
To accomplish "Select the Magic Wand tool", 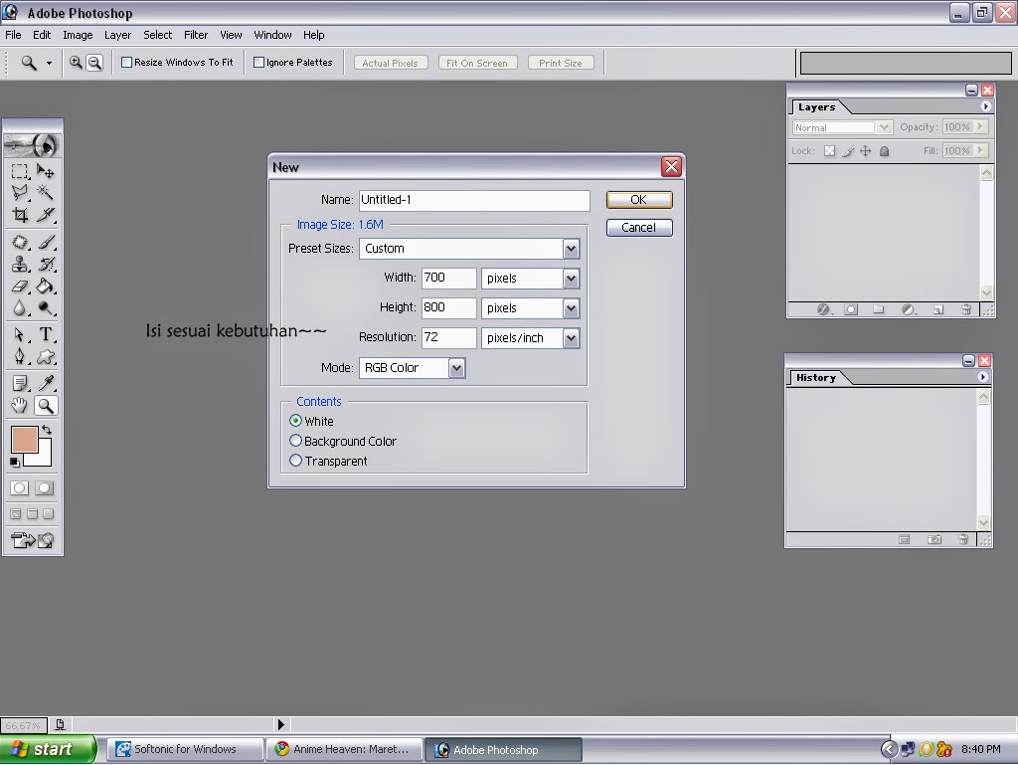I will 45,192.
